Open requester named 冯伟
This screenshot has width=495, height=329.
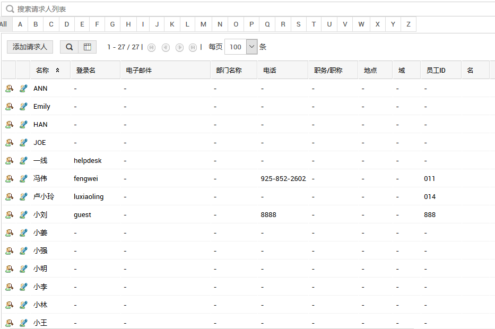tap(40, 178)
